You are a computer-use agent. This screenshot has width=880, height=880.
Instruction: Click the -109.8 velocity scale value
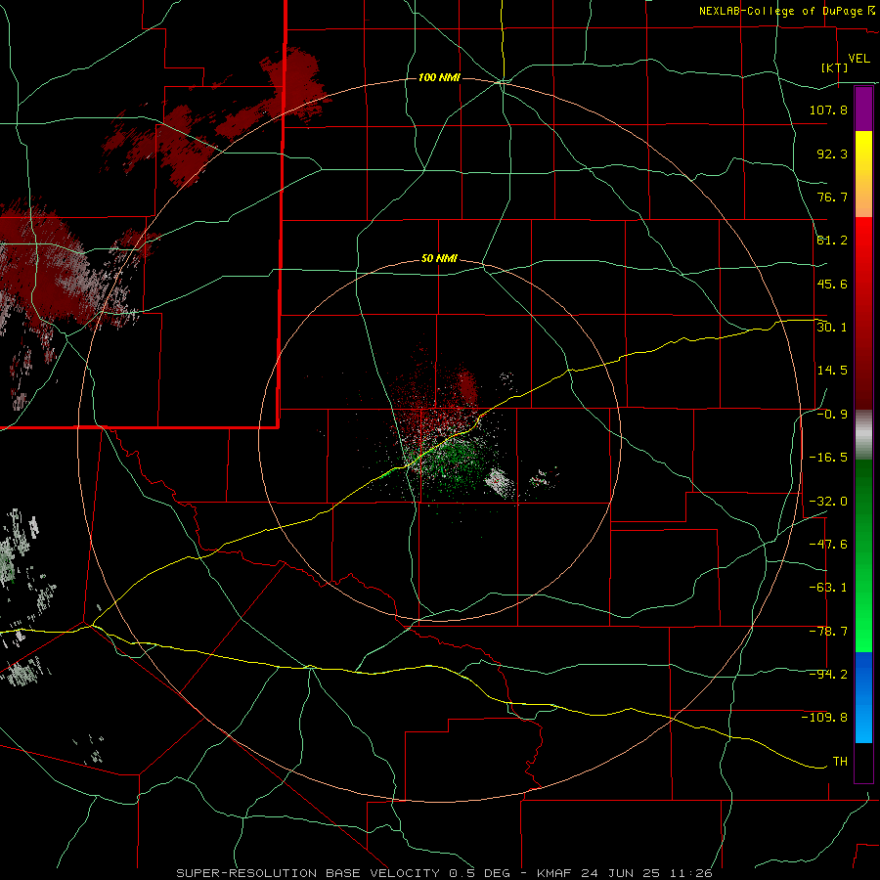click(824, 718)
